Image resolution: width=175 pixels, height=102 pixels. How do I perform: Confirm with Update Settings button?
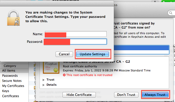92,54
